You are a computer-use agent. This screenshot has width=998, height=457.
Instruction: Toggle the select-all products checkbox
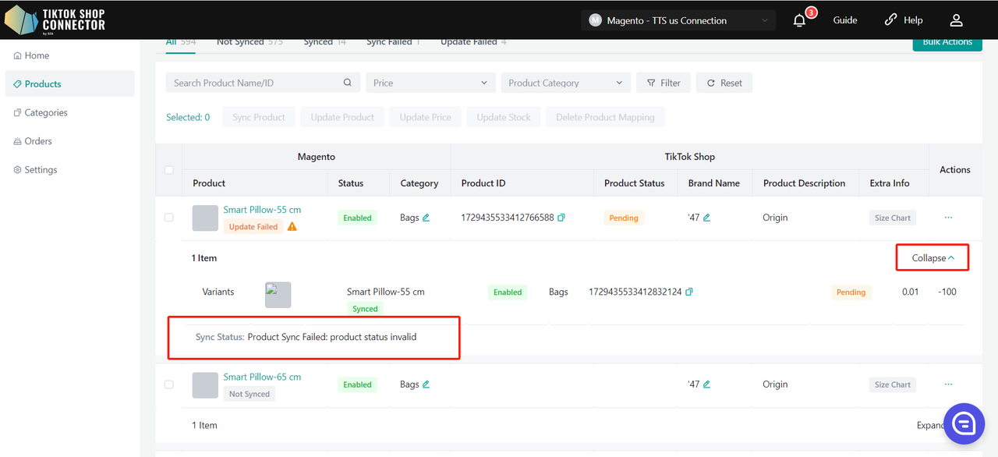pos(168,170)
